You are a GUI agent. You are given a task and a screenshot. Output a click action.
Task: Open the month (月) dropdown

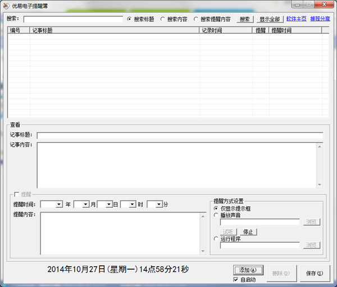pos(86,204)
